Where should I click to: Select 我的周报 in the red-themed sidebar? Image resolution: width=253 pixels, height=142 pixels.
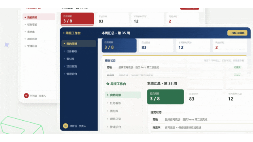click(x=39, y=17)
